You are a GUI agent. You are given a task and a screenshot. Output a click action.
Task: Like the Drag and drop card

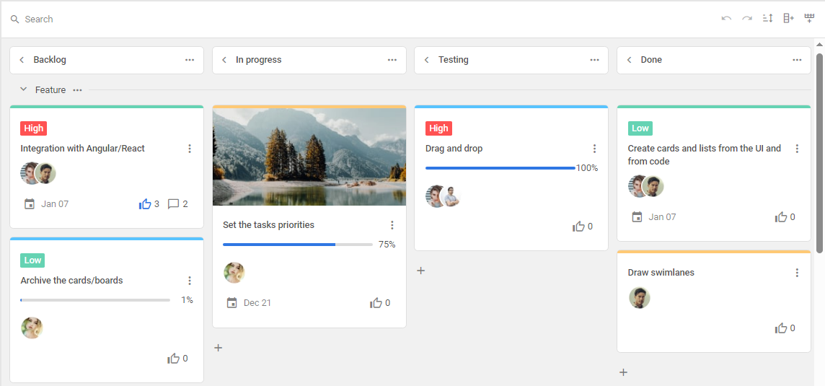pyautogui.click(x=578, y=227)
